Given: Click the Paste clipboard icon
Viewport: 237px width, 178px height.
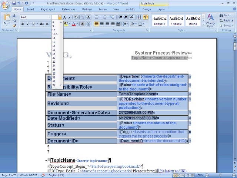Looking at the screenshot, I should pos(7,17).
